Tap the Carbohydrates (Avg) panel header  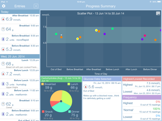61,79
